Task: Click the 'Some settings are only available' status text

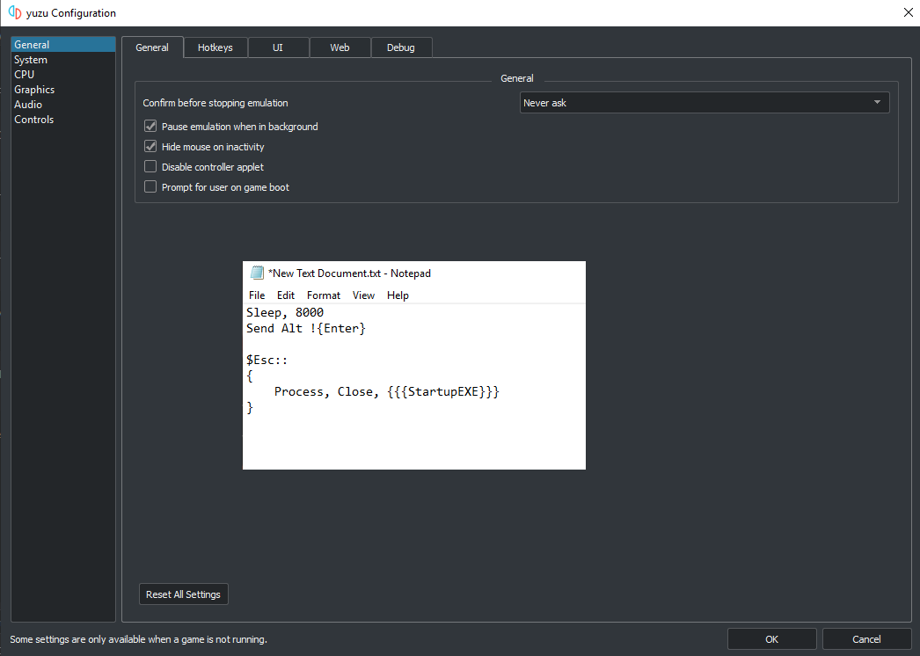Action: click(138, 639)
